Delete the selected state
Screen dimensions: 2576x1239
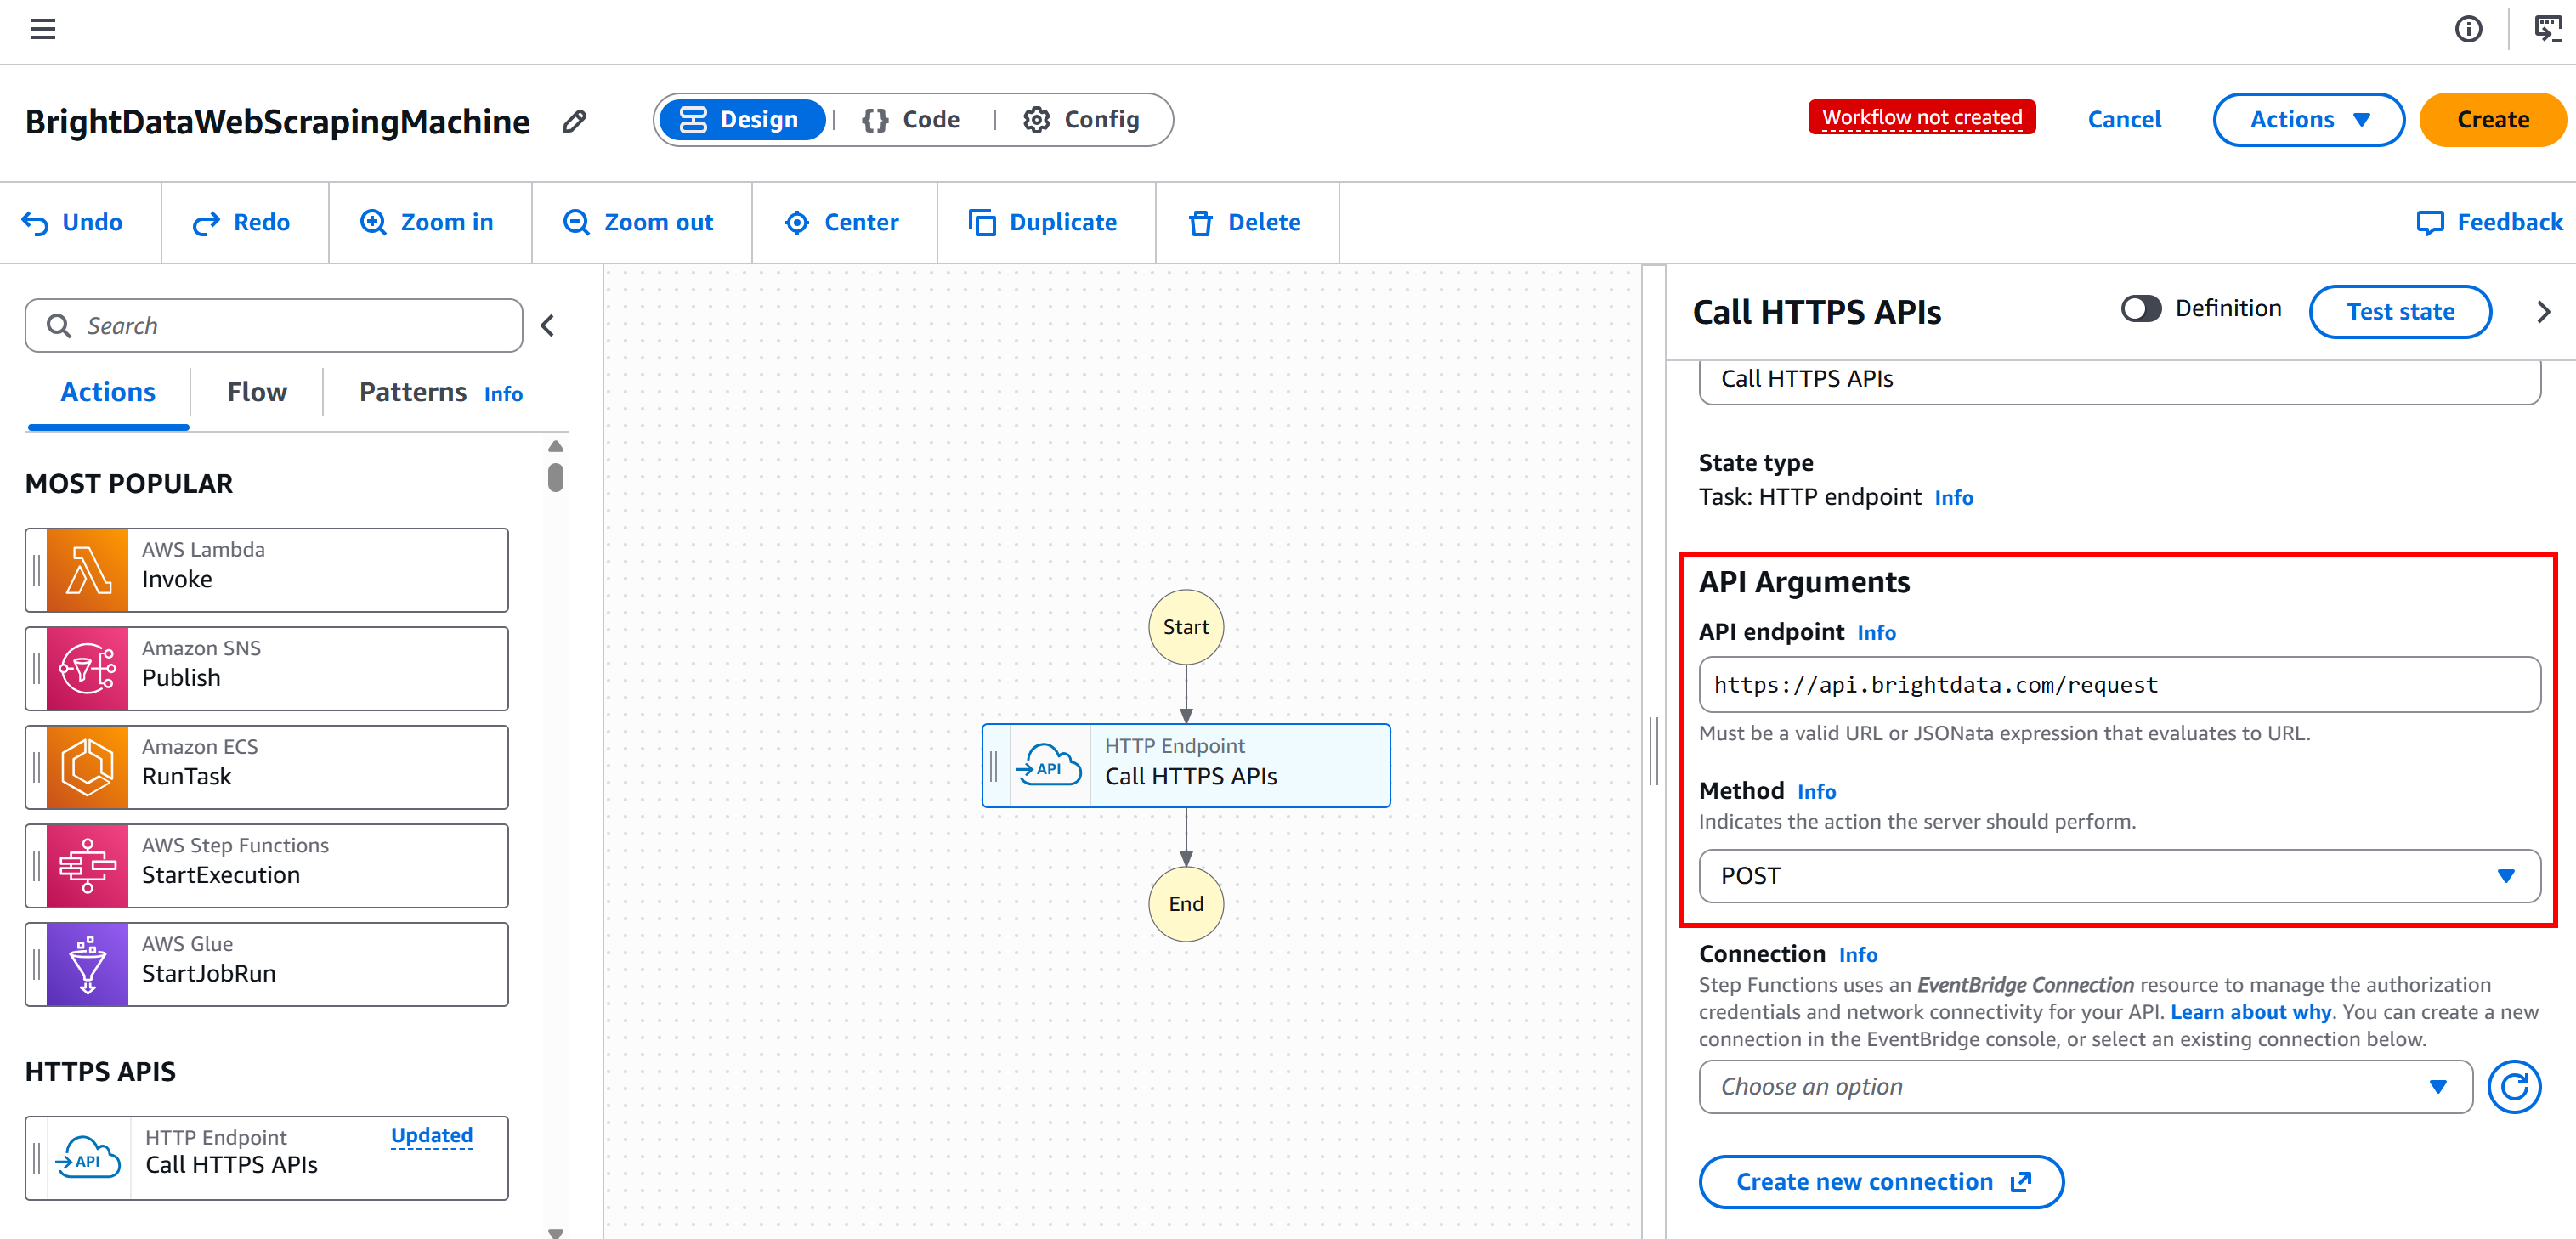click(1246, 222)
